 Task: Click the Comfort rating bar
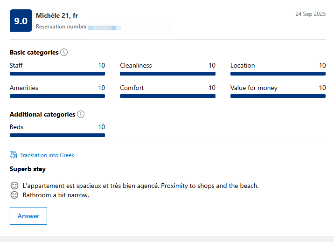167,96
